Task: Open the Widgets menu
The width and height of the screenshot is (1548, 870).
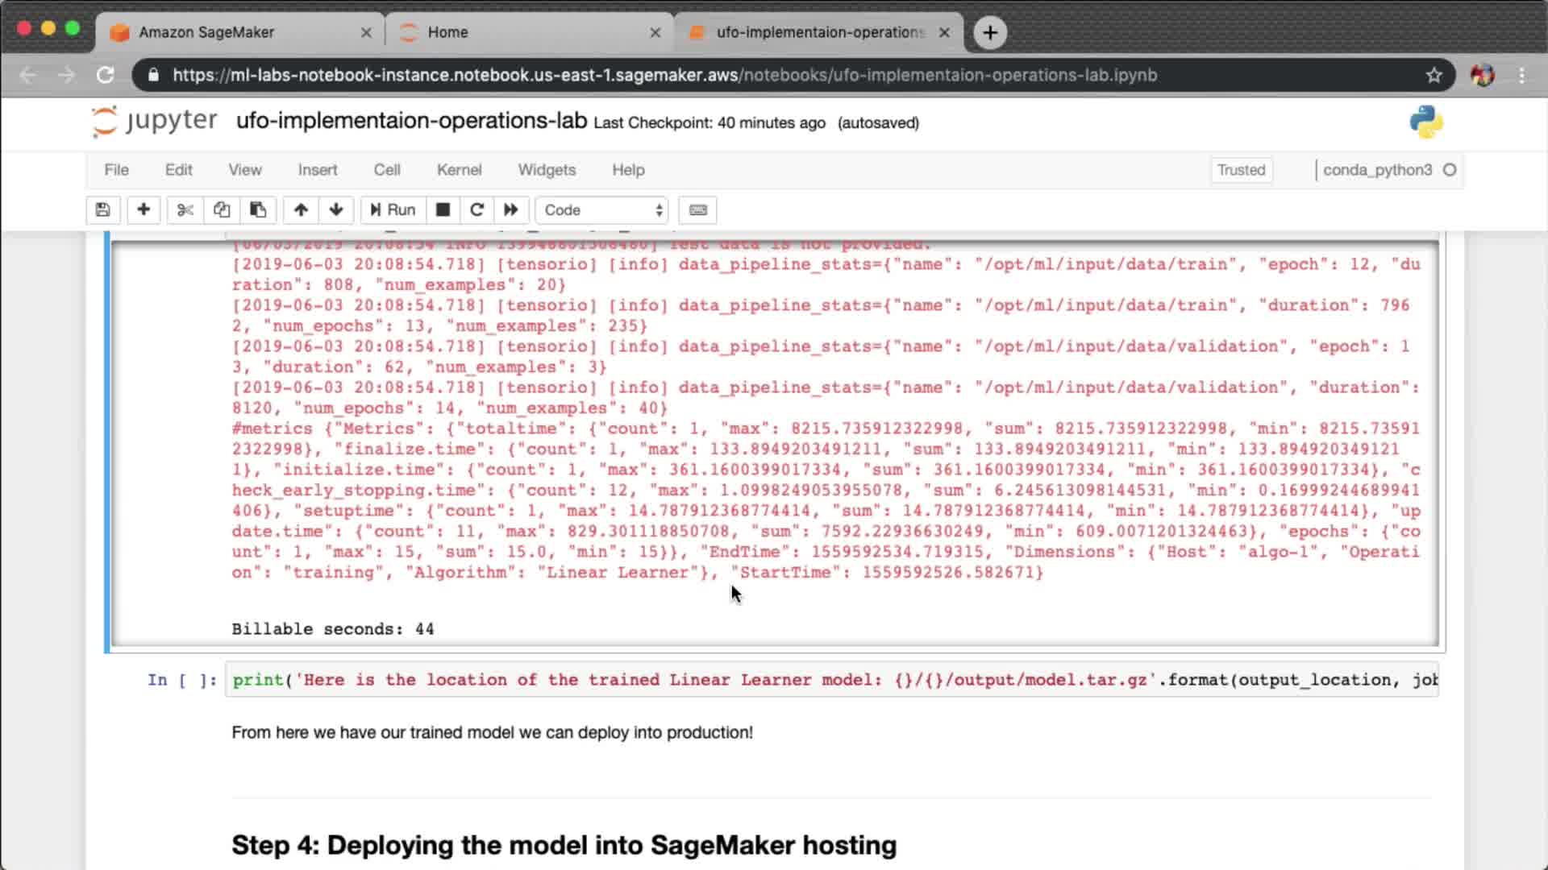Action: coord(547,170)
